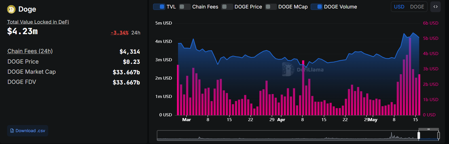
Task: Click the Doge coin logo icon
Action: coord(11,9)
